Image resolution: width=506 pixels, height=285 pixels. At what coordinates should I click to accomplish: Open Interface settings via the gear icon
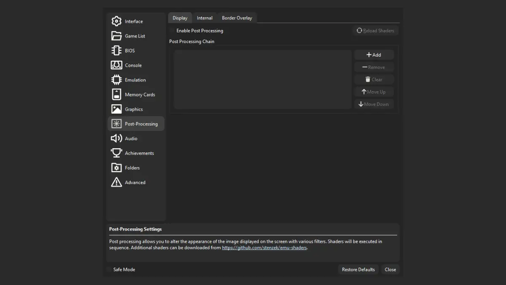[116, 21]
